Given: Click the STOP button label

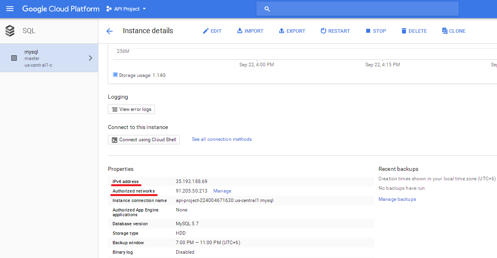Looking at the screenshot, I should point(380,31).
